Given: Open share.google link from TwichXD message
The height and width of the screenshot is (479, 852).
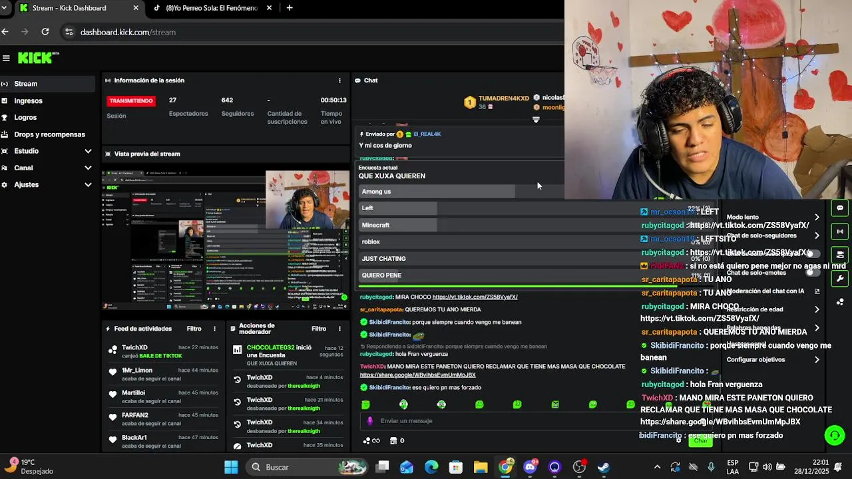Looking at the screenshot, I should (417, 375).
